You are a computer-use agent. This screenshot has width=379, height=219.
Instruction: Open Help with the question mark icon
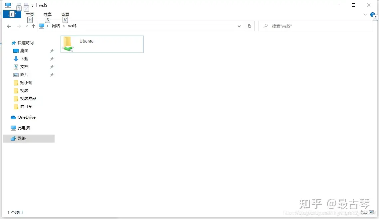pyautogui.click(x=372, y=15)
